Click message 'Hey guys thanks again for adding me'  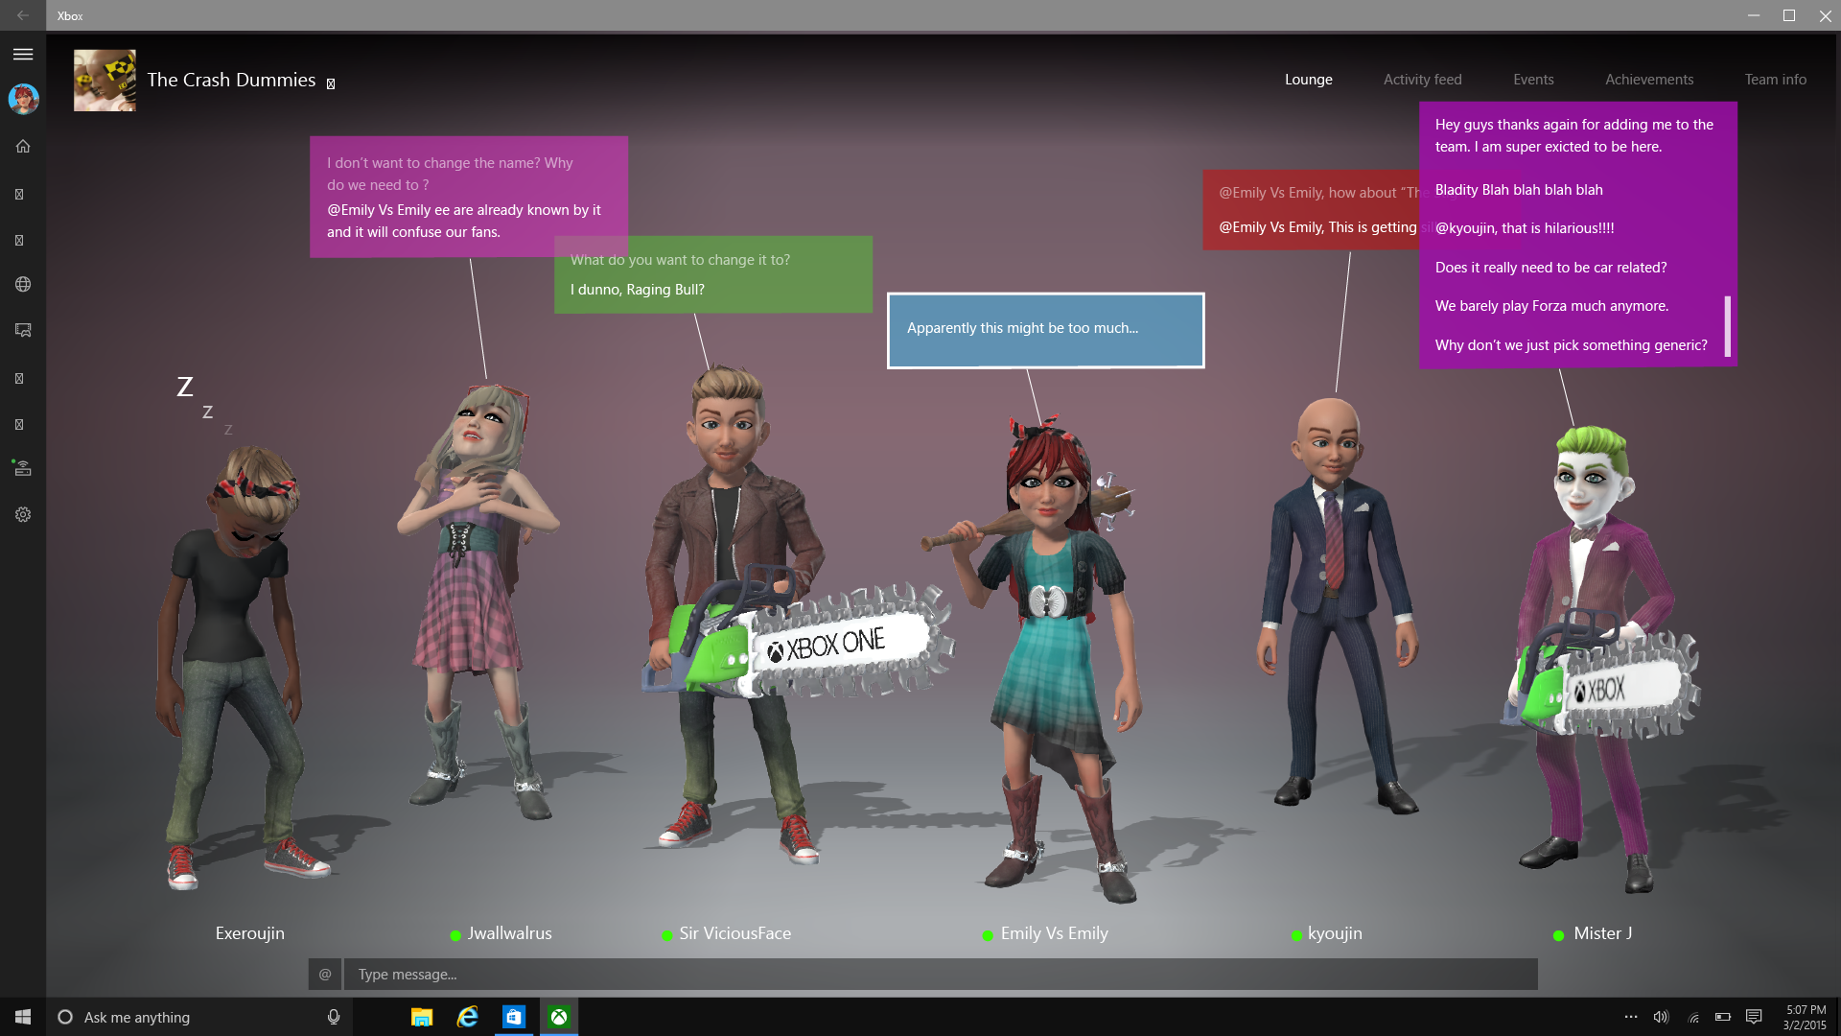[x=1573, y=135]
